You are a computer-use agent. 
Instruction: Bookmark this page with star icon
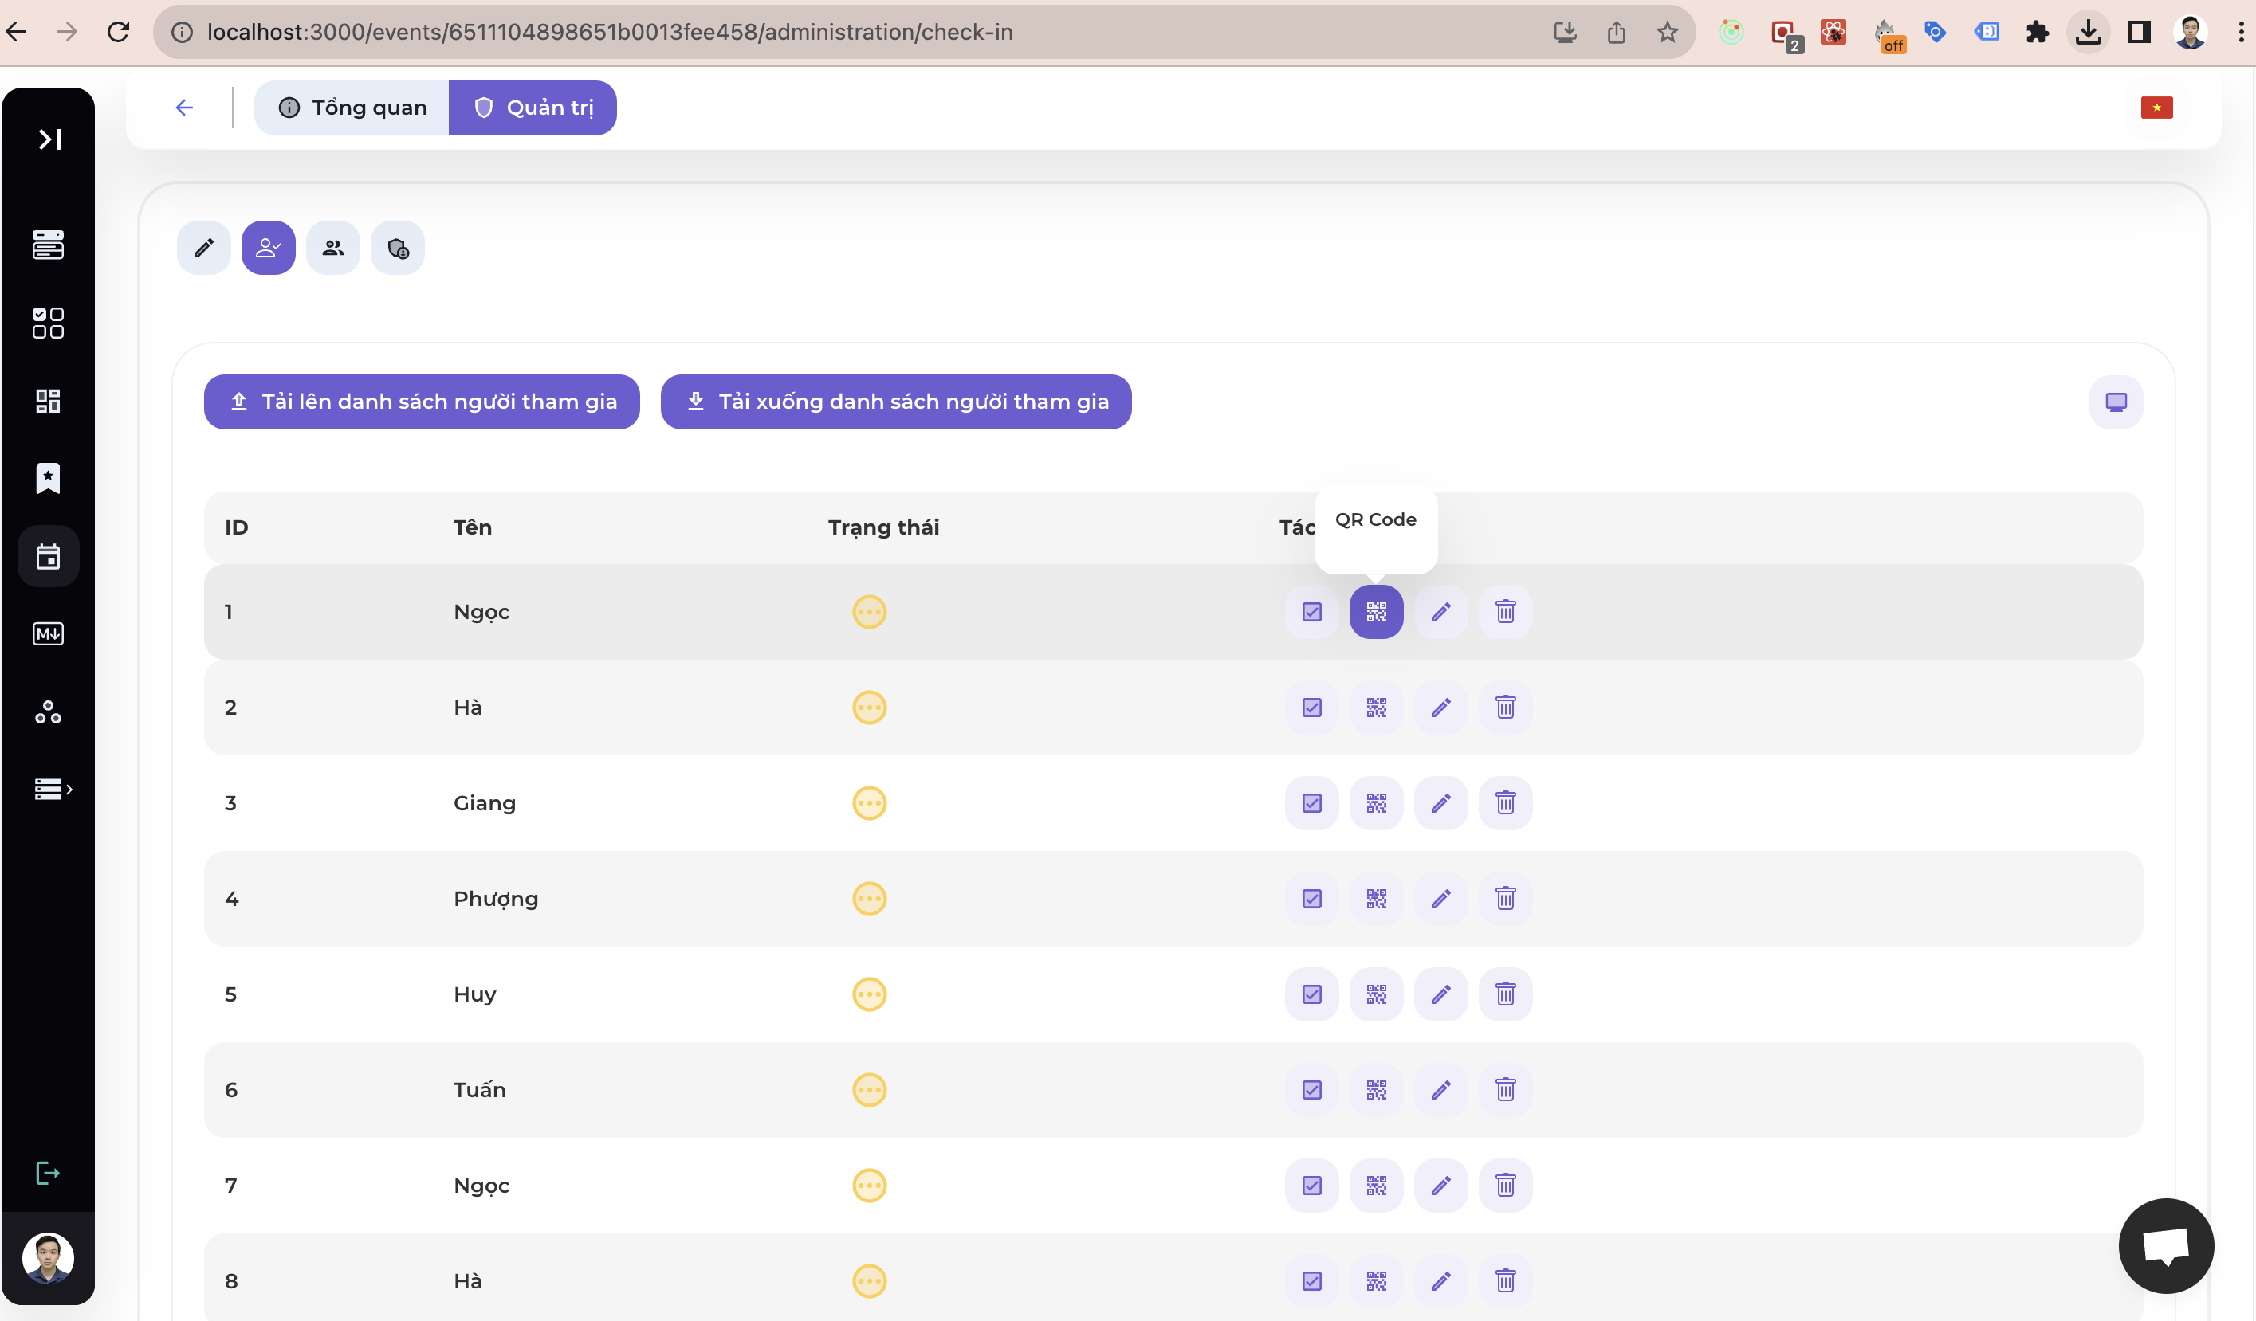1667,32
